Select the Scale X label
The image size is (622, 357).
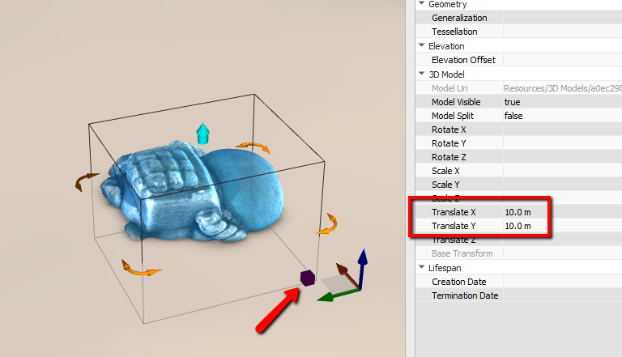[x=445, y=171]
